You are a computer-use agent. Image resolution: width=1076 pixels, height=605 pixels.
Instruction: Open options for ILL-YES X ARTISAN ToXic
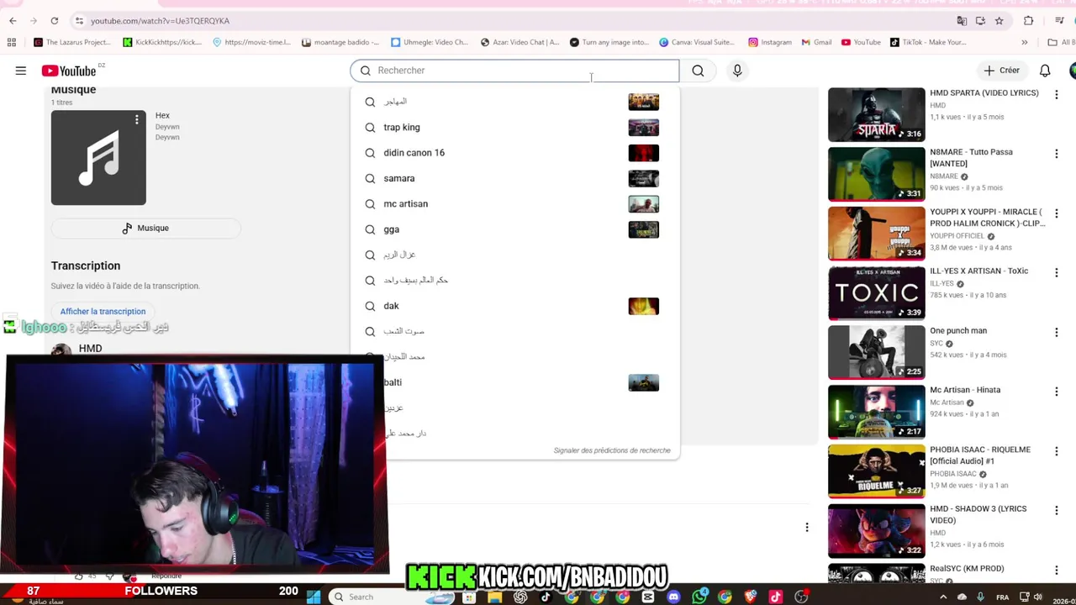[1056, 273]
